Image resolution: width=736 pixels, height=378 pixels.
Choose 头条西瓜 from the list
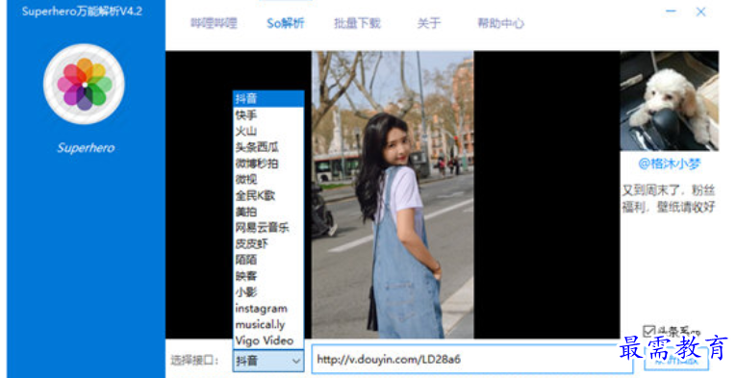coord(268,147)
